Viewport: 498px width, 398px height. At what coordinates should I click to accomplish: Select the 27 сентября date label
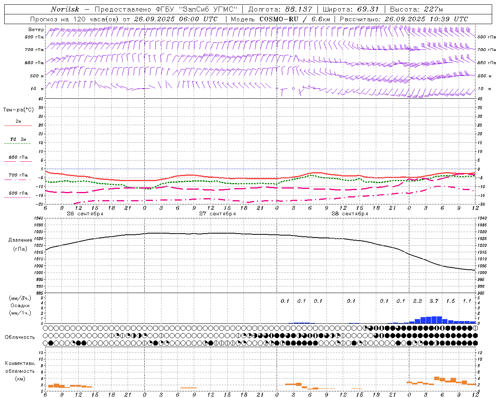(217, 214)
